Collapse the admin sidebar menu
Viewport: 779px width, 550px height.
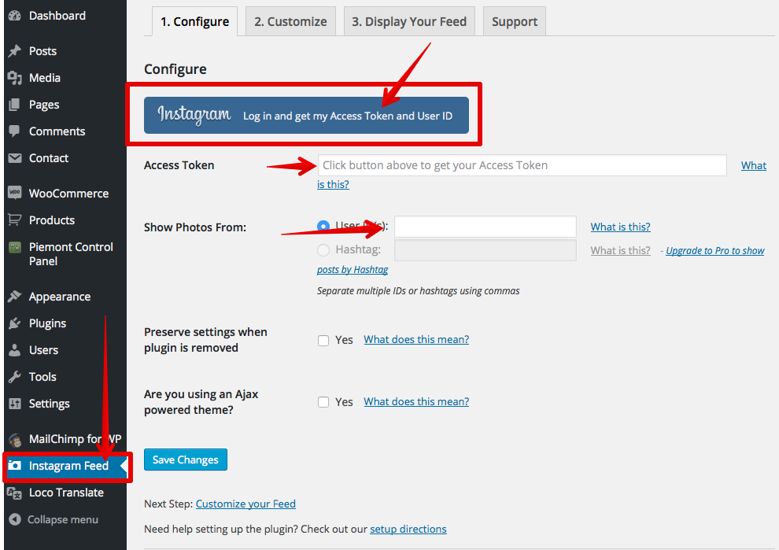54,519
